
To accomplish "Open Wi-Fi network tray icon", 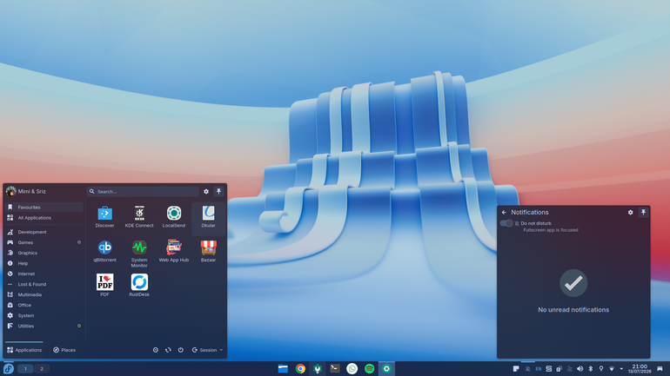I will point(612,369).
